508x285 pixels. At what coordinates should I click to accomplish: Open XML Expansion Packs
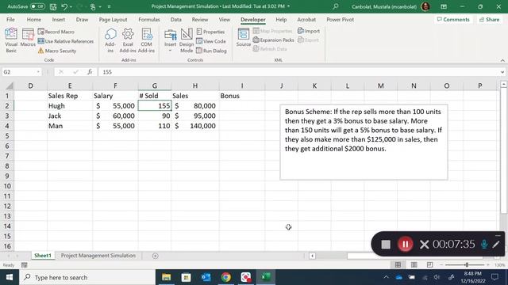(273, 40)
